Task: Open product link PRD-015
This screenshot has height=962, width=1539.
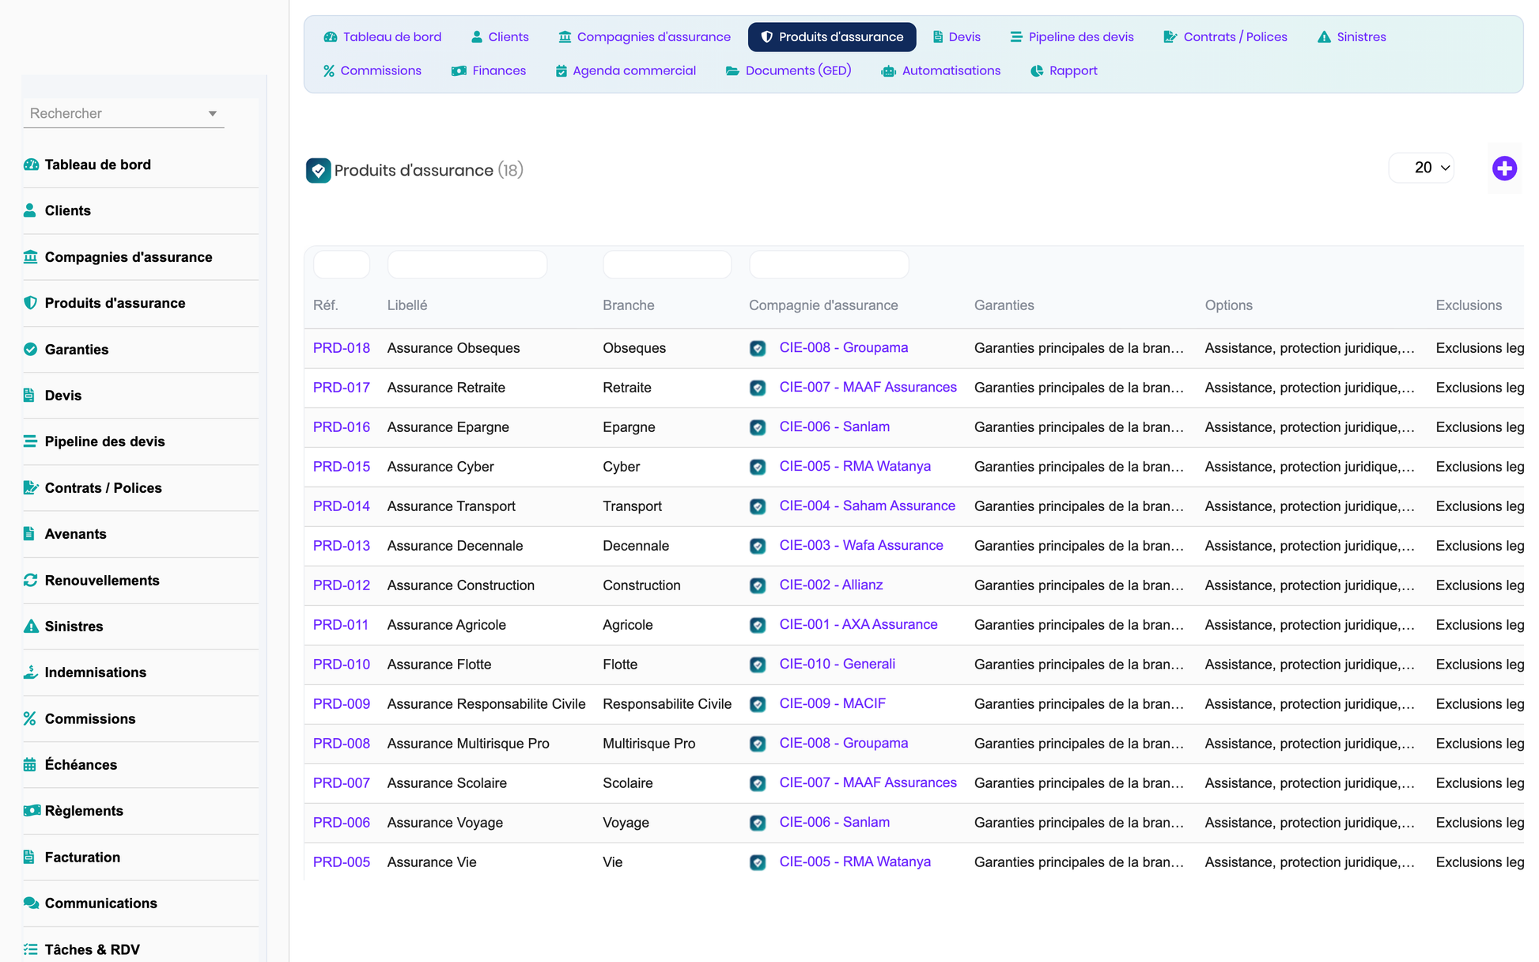Action: pyautogui.click(x=342, y=467)
